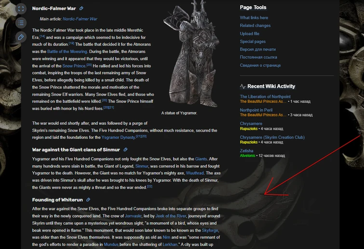Open Chrysamere (Skyrim Creation Club) entry
364x249 pixels.
click(x=272, y=137)
